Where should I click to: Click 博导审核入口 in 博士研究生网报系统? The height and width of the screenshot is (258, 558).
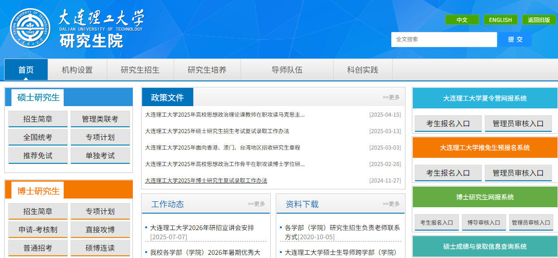coord(483,222)
